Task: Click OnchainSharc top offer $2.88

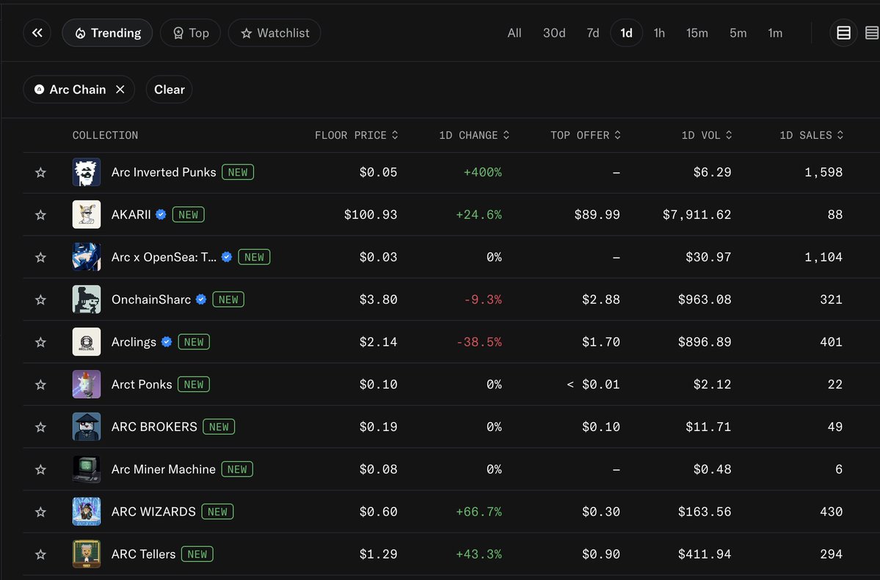Action: click(x=600, y=300)
